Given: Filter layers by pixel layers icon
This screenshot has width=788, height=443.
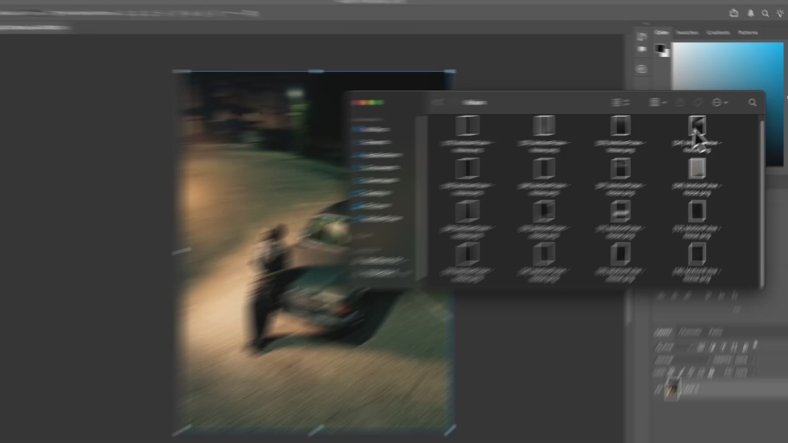Looking at the screenshot, I should pos(701,347).
